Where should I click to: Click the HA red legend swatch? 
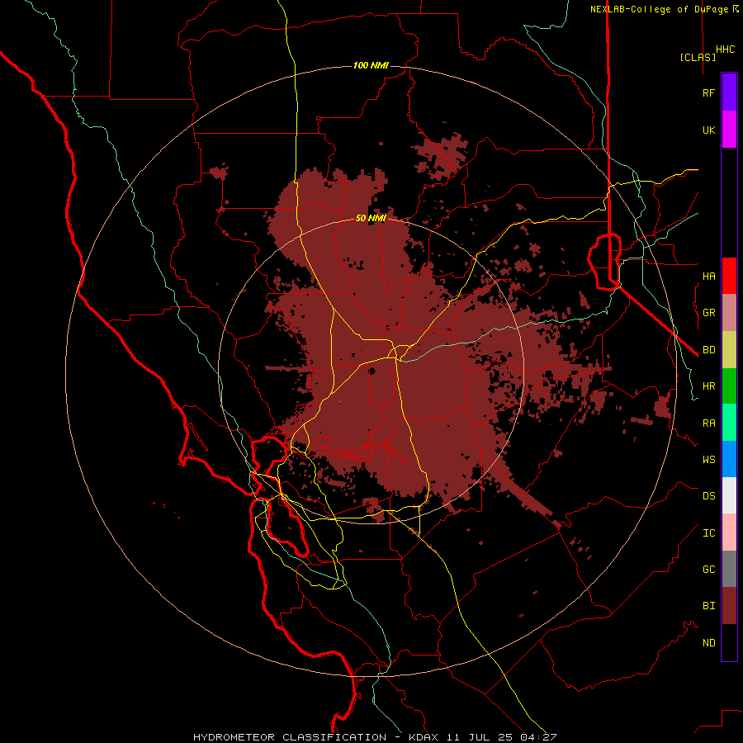point(729,276)
